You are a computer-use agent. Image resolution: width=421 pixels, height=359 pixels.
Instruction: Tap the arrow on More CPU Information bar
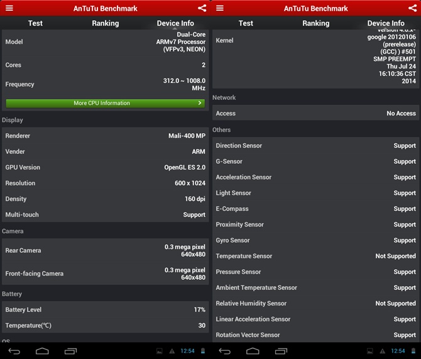(x=199, y=103)
